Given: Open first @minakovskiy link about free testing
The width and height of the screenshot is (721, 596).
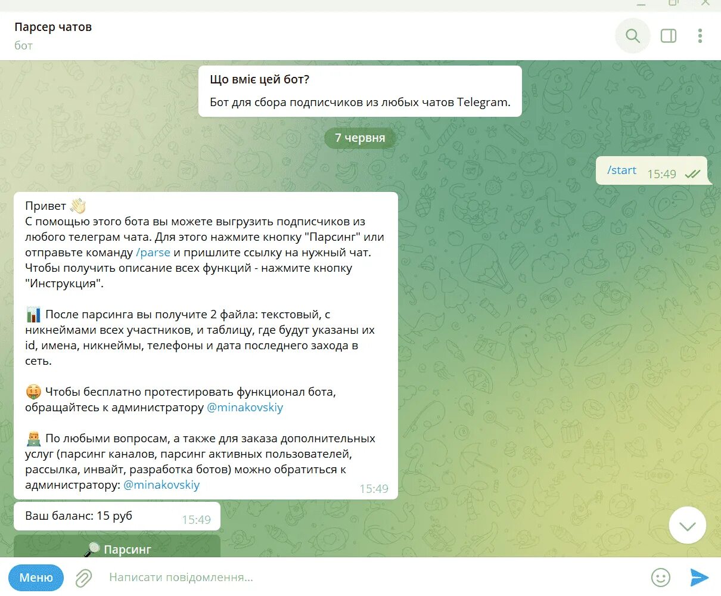Looking at the screenshot, I should [245, 408].
